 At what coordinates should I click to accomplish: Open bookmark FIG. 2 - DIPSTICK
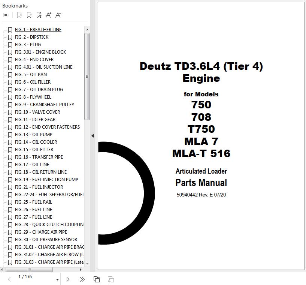[x=31, y=37]
